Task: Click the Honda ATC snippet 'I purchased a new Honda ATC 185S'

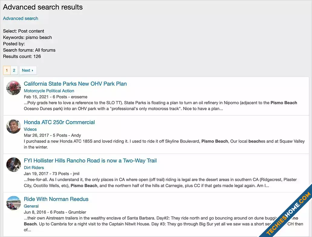Action: click(x=164, y=144)
